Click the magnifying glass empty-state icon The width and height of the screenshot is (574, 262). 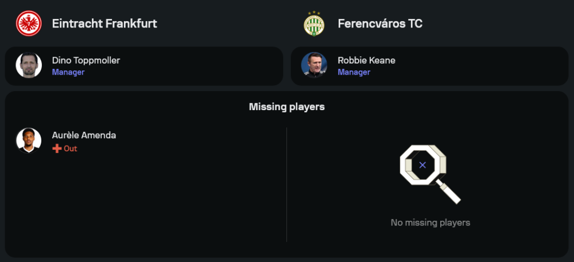coord(429,174)
